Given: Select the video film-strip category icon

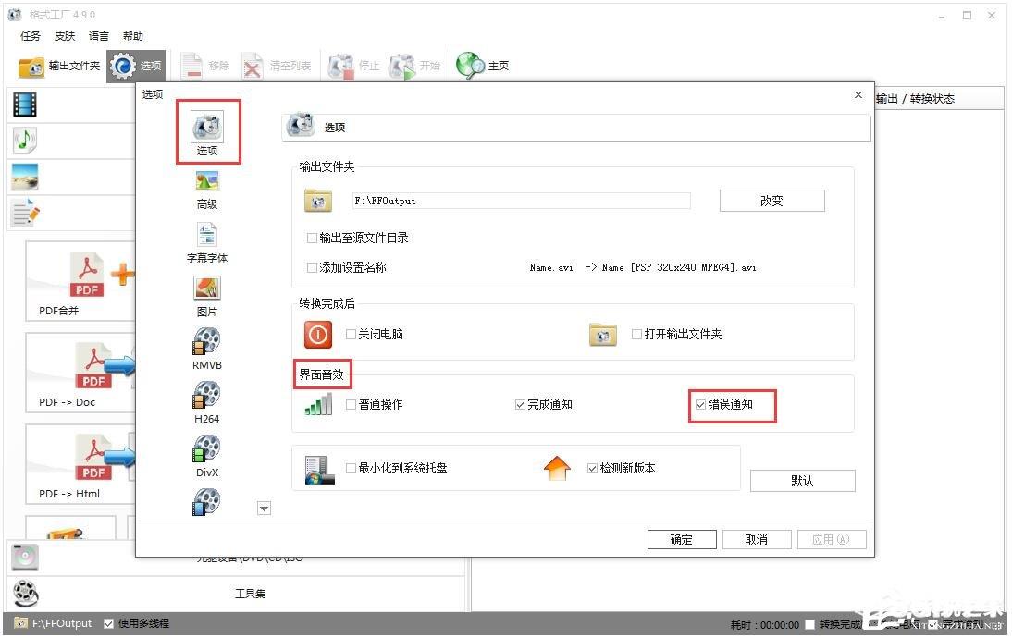Looking at the screenshot, I should pyautogui.click(x=25, y=104).
